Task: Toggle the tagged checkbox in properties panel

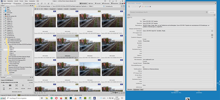Action: point(129,6)
